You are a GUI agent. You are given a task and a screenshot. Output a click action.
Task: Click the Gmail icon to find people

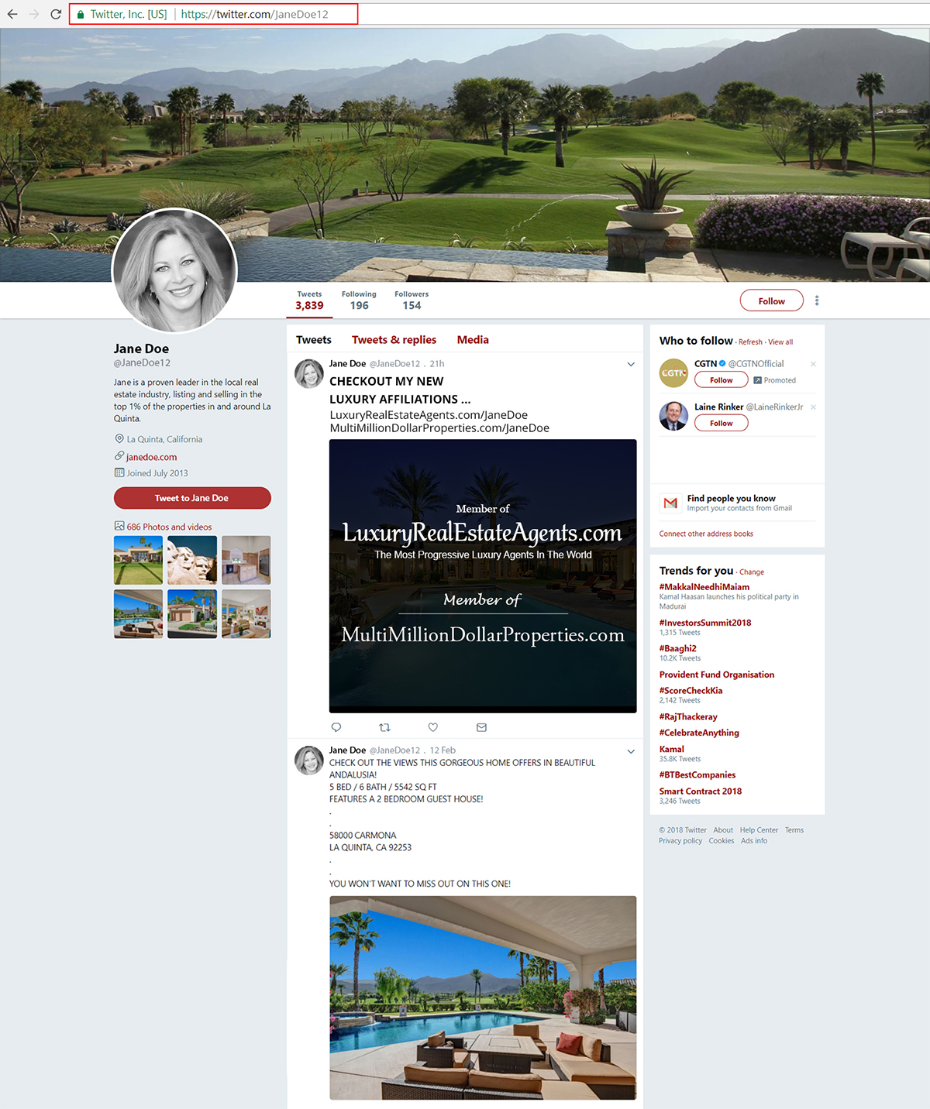point(670,503)
